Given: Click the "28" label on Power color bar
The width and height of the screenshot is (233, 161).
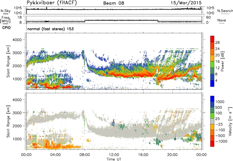Looking at the screenshot, I should click(217, 42).
